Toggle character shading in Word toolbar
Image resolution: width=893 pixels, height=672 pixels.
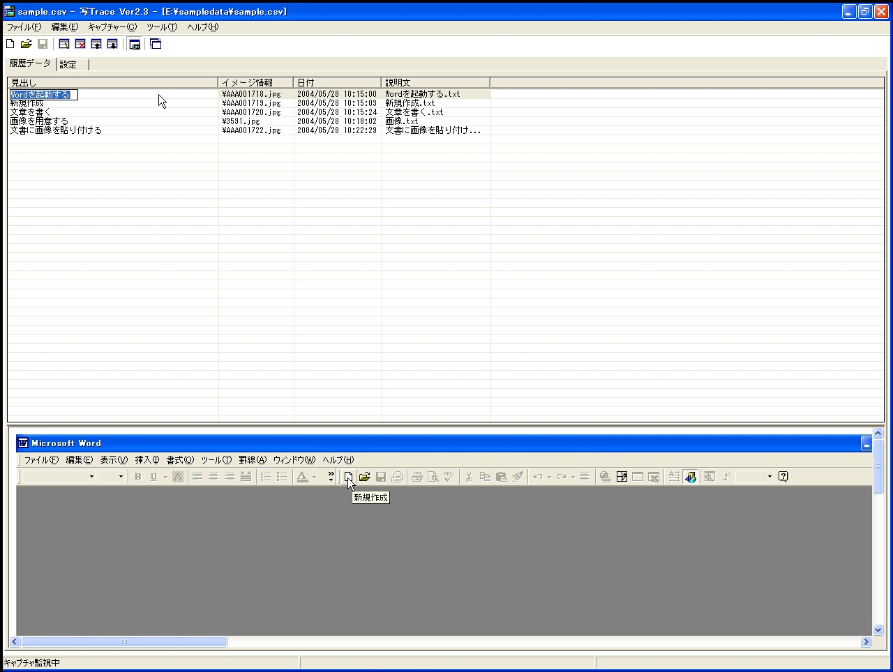pyautogui.click(x=178, y=477)
